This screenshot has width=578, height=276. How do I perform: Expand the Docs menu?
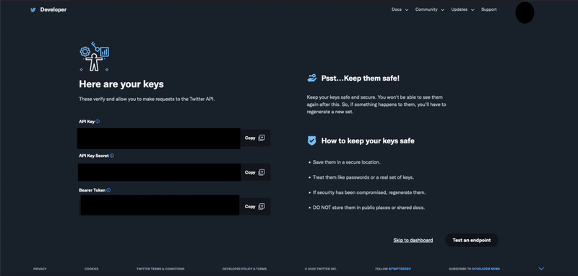tap(400, 9)
